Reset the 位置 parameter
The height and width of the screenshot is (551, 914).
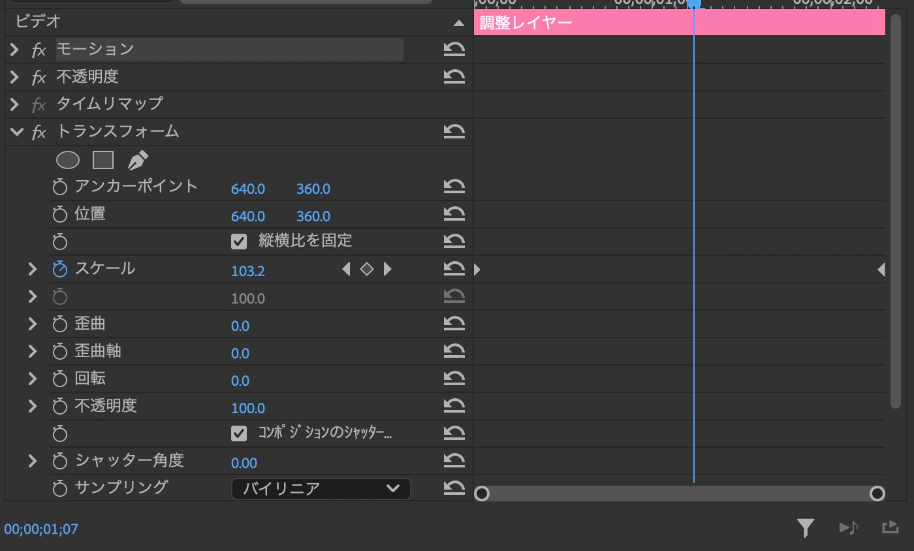454,214
